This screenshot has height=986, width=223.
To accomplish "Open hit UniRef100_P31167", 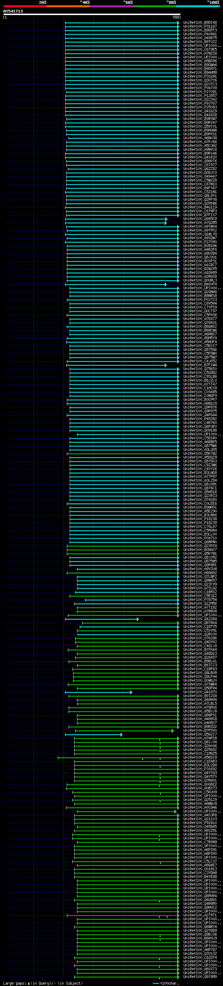I will (200, 27).
